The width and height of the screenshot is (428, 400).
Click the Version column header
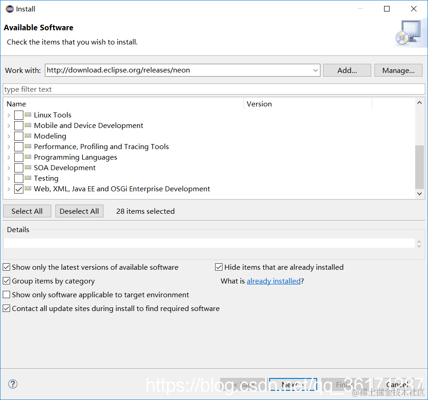[x=308, y=104]
